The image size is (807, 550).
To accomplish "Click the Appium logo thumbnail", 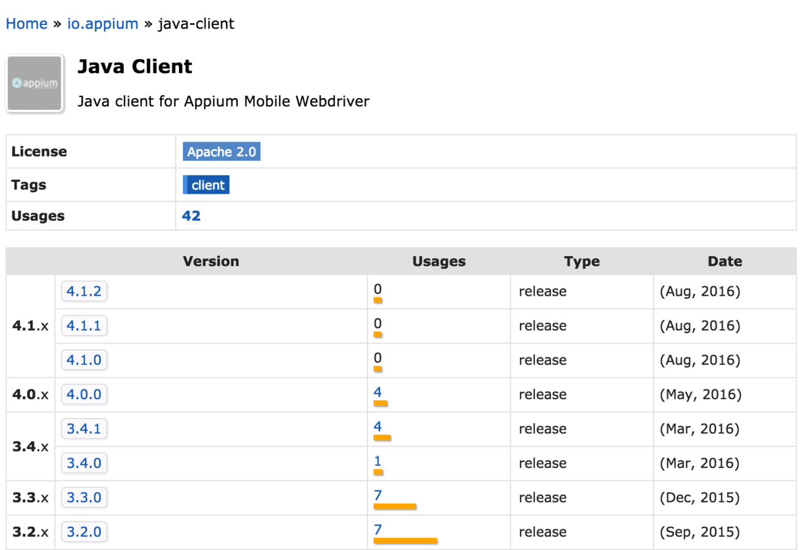I will coord(35,84).
